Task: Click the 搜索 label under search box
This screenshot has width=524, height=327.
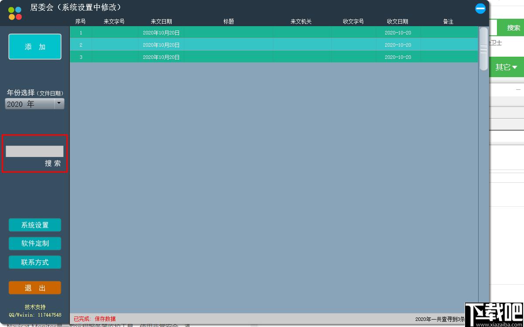Action: pos(53,163)
